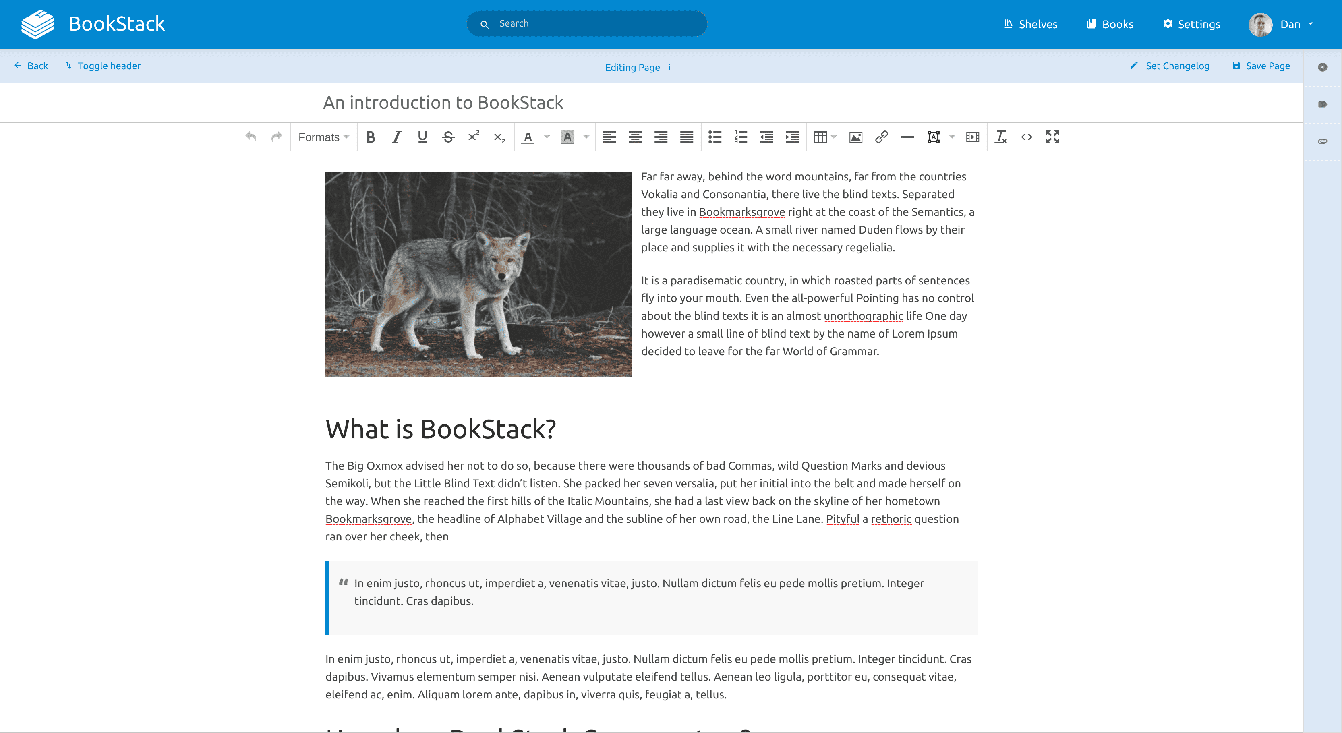
Task: Insert a hyperlink
Action: point(882,137)
